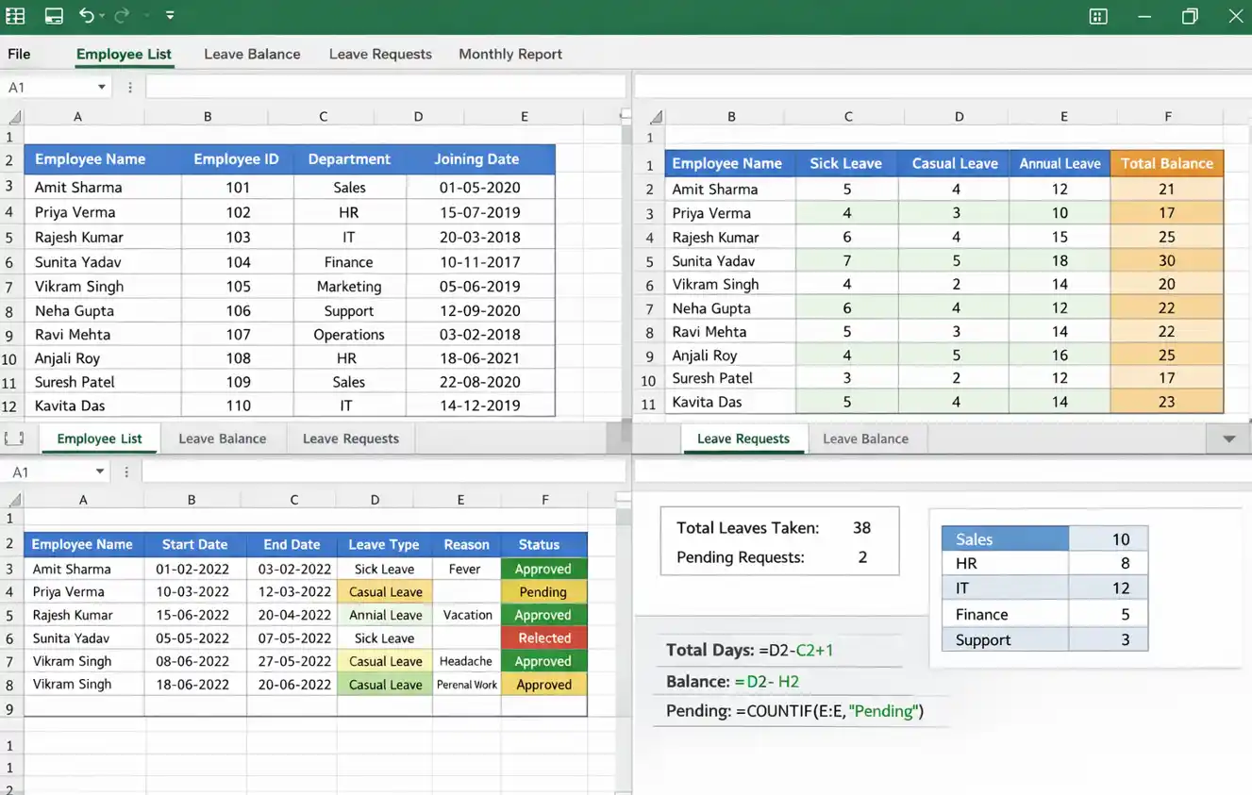Click the three-dot options icon beside the Name Box

pyautogui.click(x=129, y=86)
